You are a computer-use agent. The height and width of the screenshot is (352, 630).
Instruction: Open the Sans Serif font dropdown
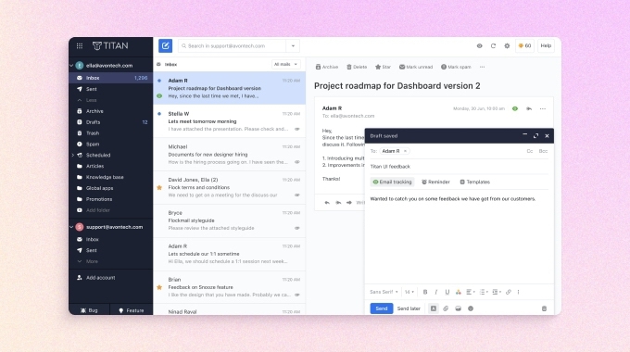coord(384,292)
